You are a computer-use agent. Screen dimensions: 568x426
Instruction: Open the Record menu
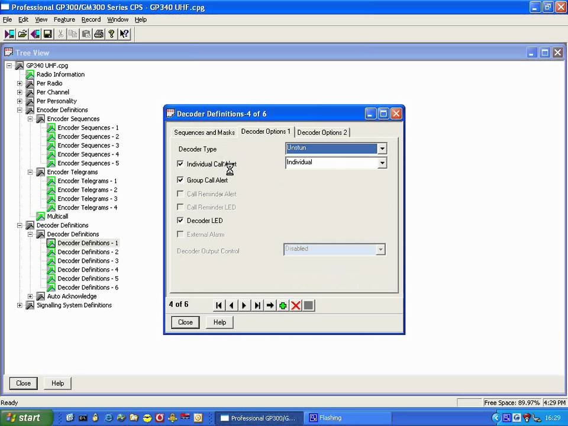click(x=91, y=20)
